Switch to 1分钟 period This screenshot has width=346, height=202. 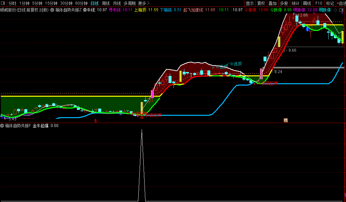tap(24, 3)
